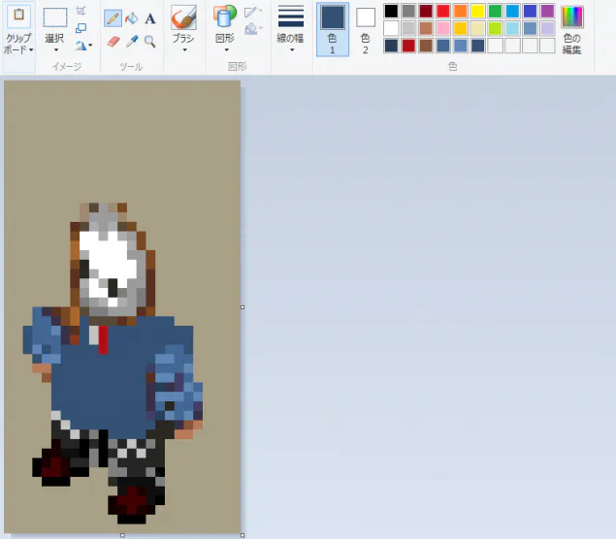
Task: Open the 選択 dropdown arrow
Action: tap(56, 49)
